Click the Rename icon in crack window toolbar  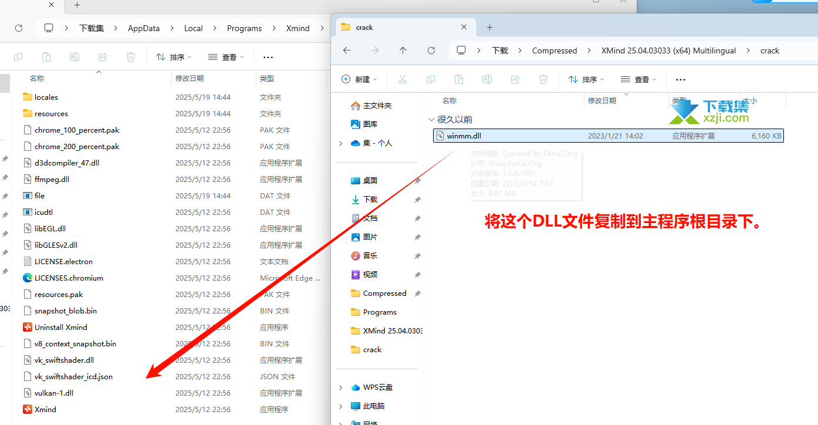point(487,79)
